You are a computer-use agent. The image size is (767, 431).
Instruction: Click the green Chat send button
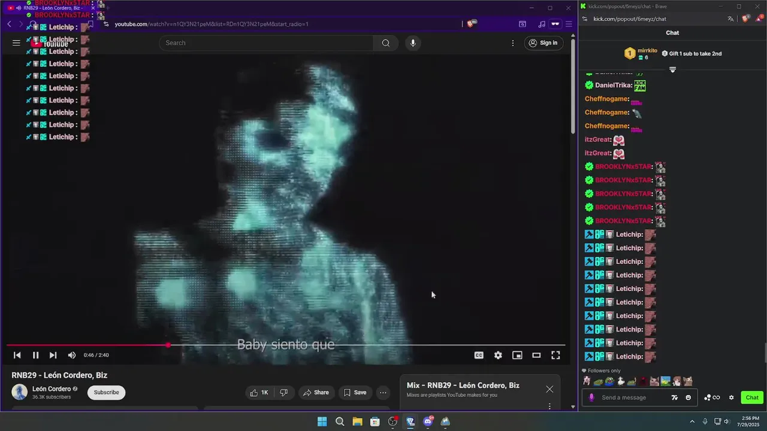coord(752,397)
